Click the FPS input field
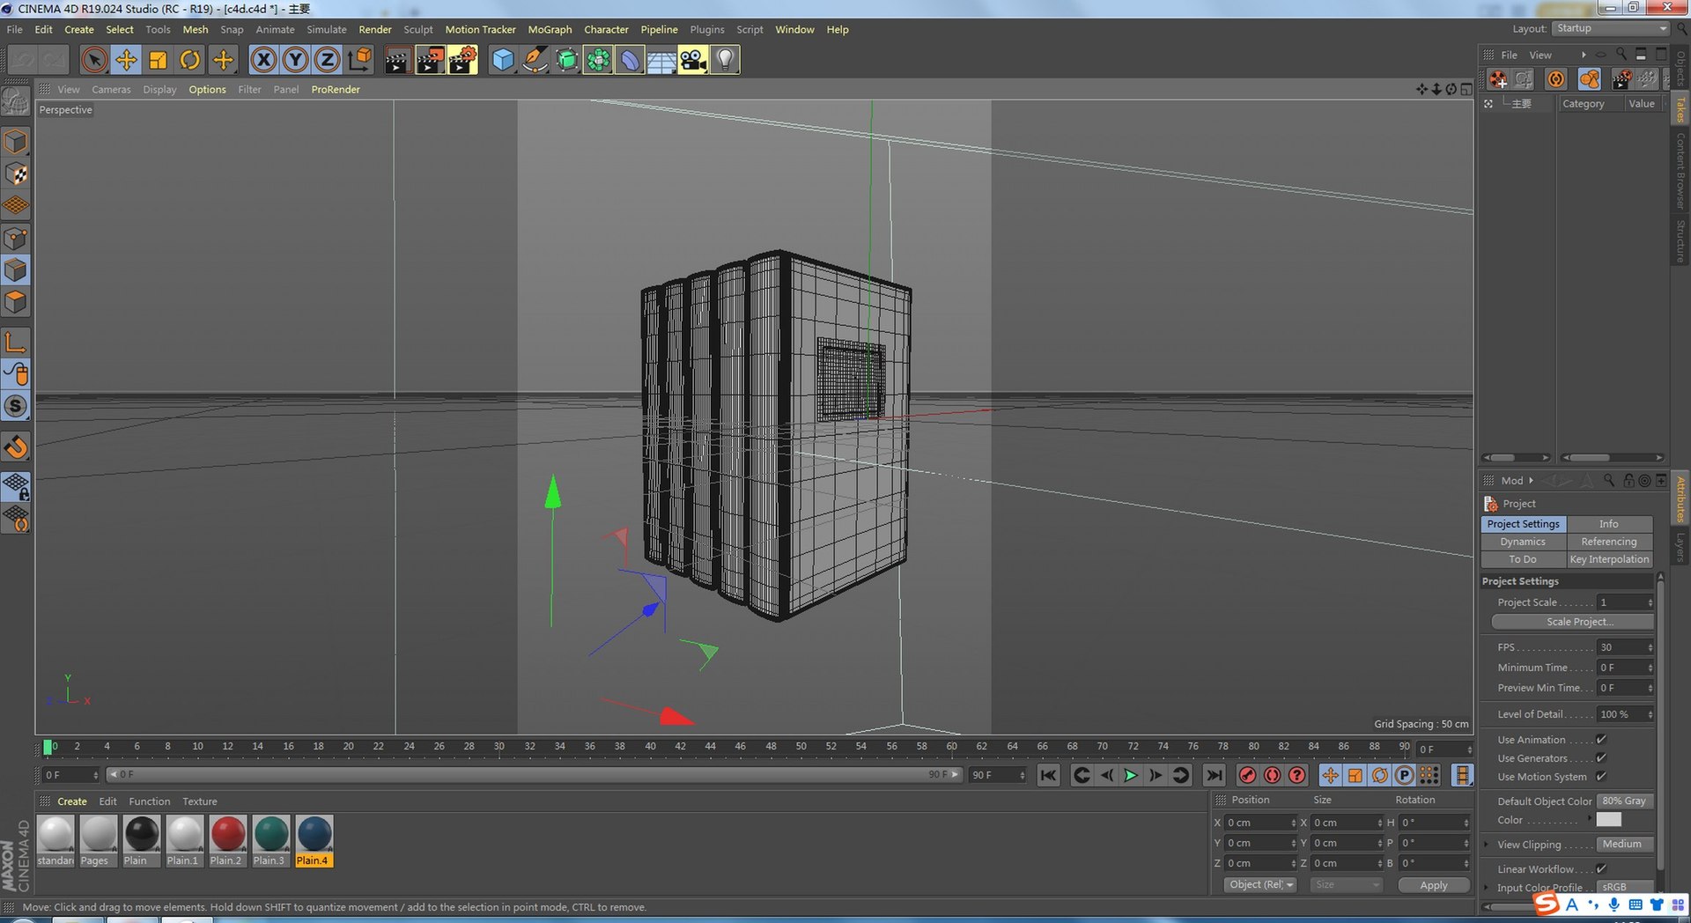Image resolution: width=1691 pixels, height=923 pixels. [x=1625, y=647]
